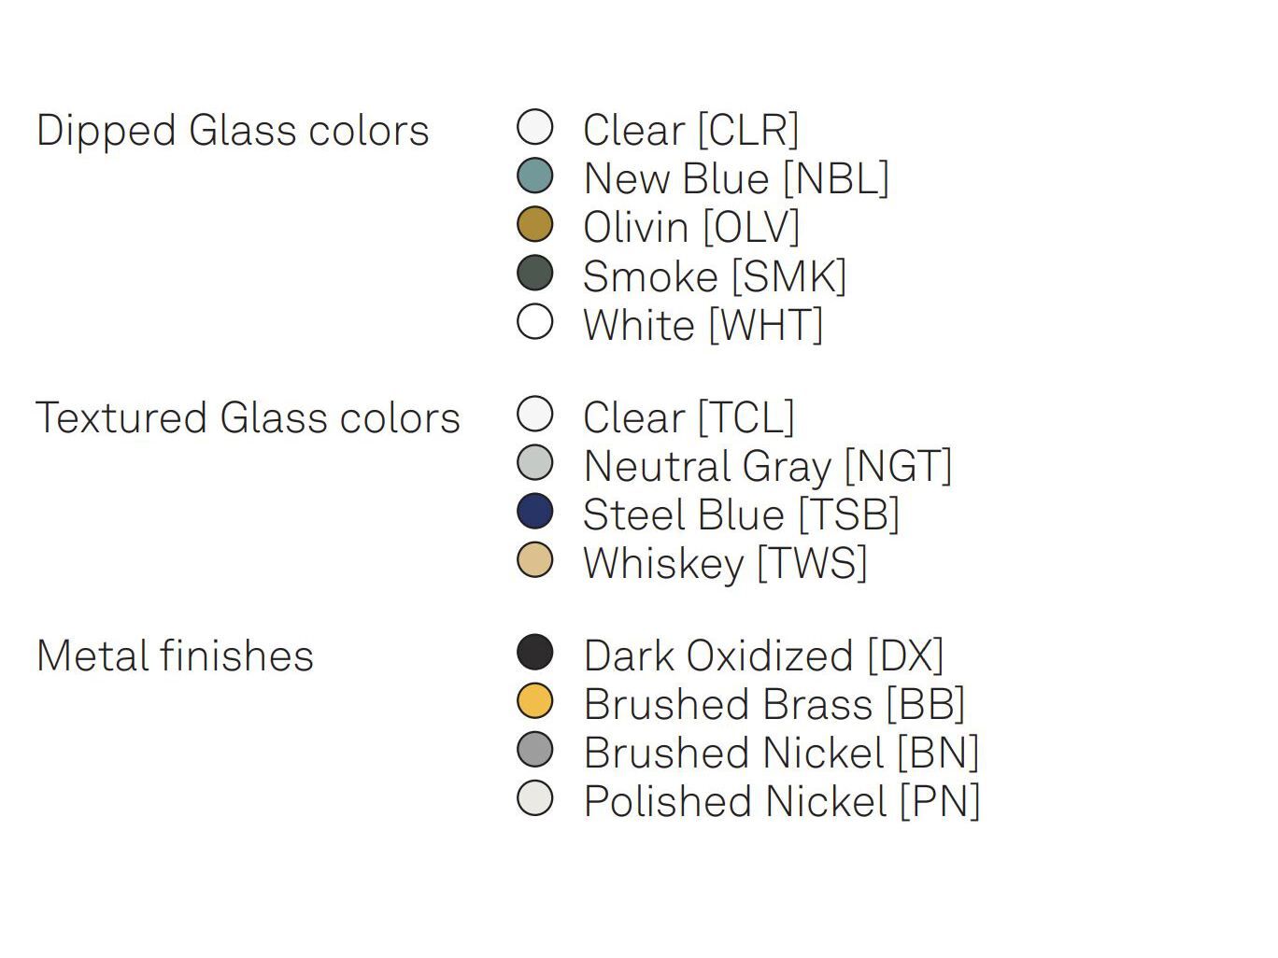Click the White [WHT] swatch circle

(x=535, y=322)
